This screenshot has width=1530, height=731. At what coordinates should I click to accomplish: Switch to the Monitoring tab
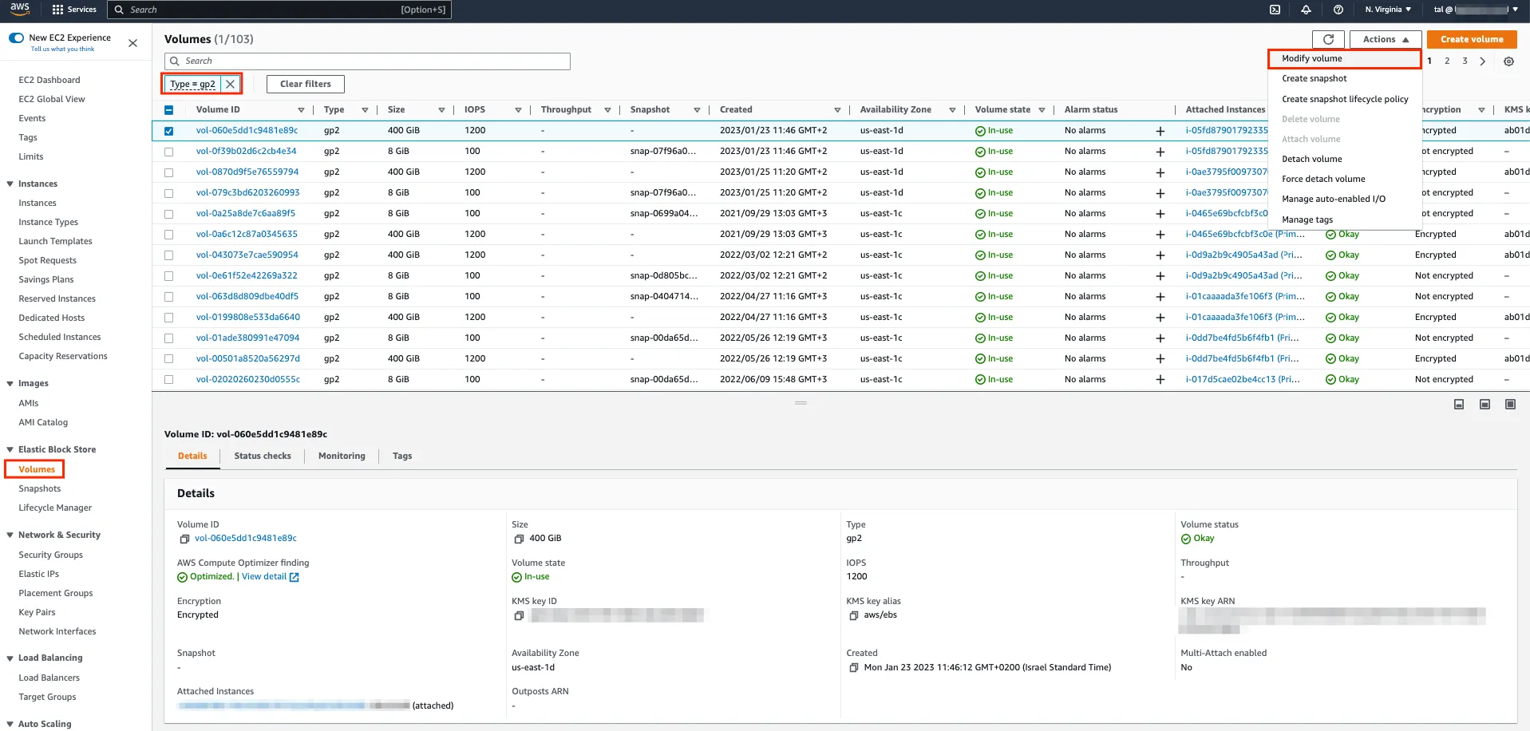click(x=342, y=456)
